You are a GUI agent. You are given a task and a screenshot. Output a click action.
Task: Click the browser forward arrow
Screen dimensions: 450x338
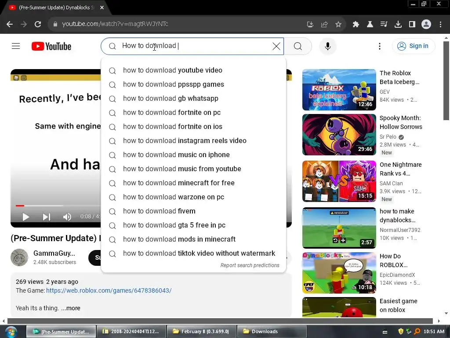24,24
